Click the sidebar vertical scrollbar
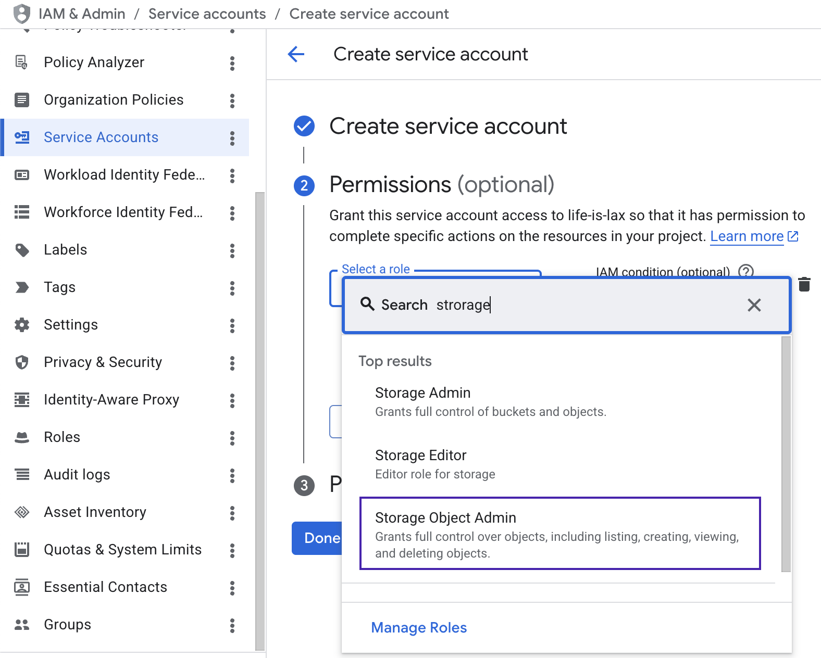The width and height of the screenshot is (821, 658). (x=260, y=421)
